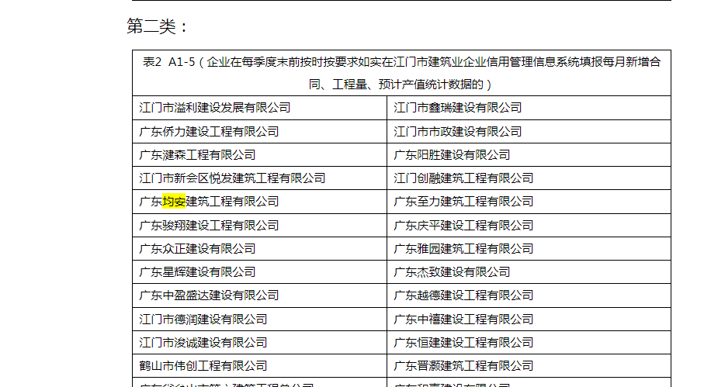Click the 第二类 section heading
This screenshot has height=387, width=711.
[157, 26]
